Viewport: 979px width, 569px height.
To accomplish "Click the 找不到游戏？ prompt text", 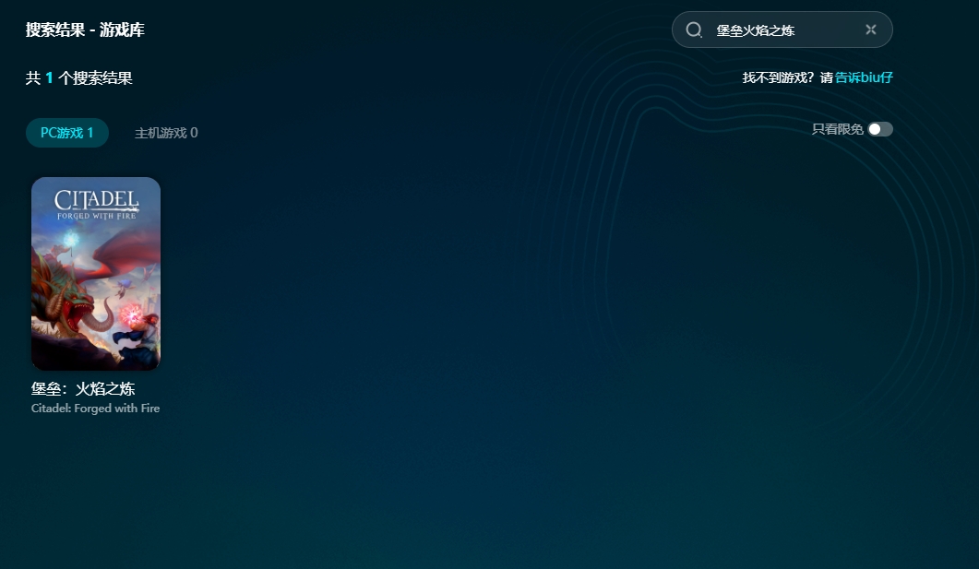I will point(778,77).
